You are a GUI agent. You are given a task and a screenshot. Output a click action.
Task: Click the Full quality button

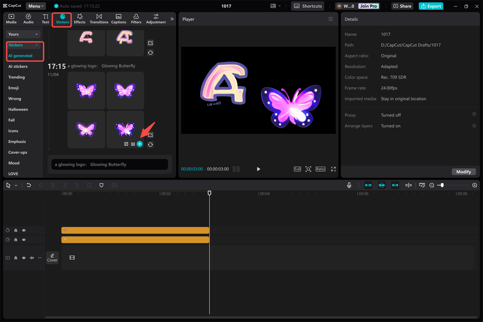coord(297,169)
